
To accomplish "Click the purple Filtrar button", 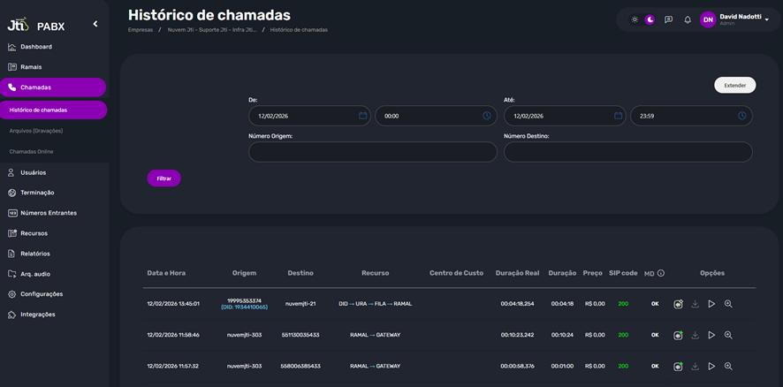I will click(x=163, y=178).
